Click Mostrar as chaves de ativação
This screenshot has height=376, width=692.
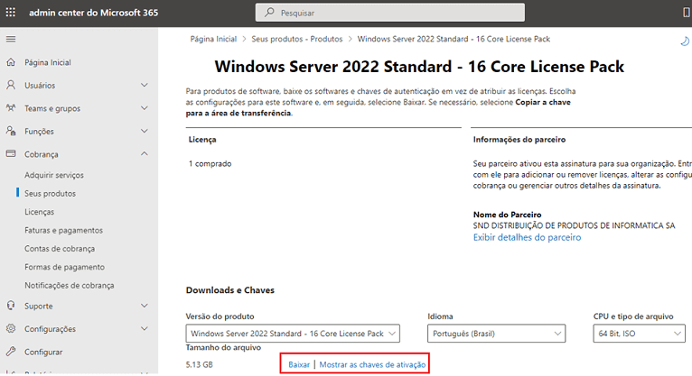tap(372, 364)
